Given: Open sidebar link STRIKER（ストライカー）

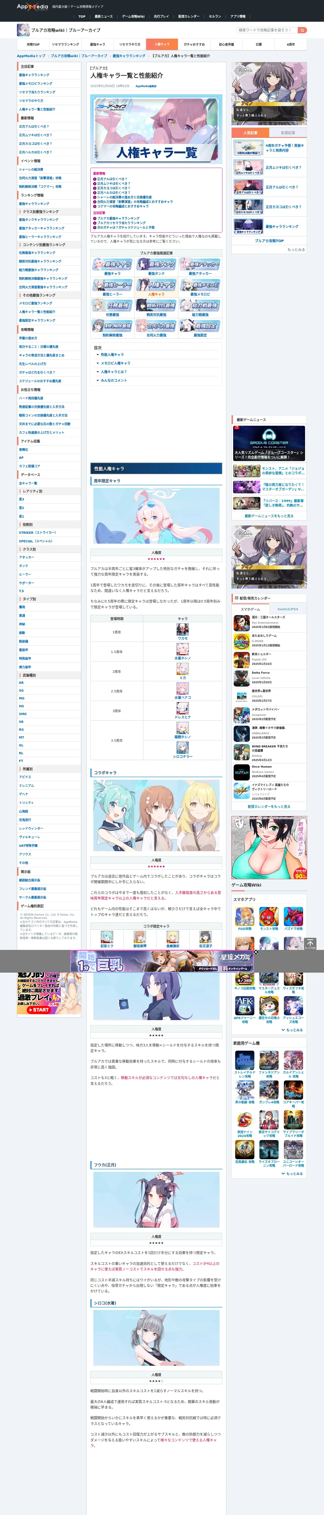Looking at the screenshot, I should point(38,532).
